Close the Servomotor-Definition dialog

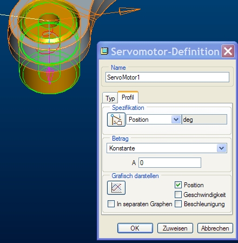click(228, 51)
